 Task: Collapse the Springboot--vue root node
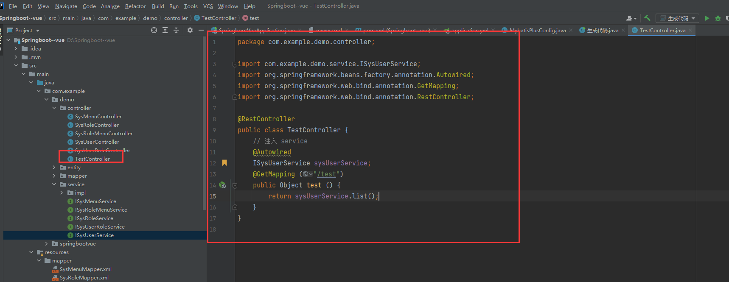point(8,40)
